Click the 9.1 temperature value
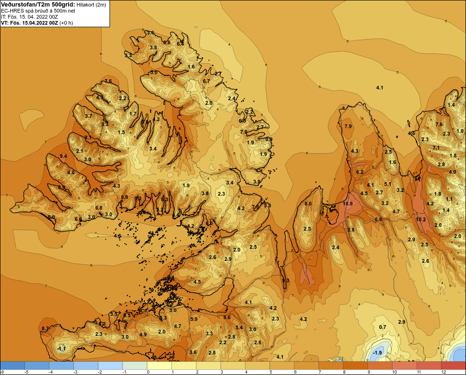The width and height of the screenshot is (466, 375). tap(88, 137)
